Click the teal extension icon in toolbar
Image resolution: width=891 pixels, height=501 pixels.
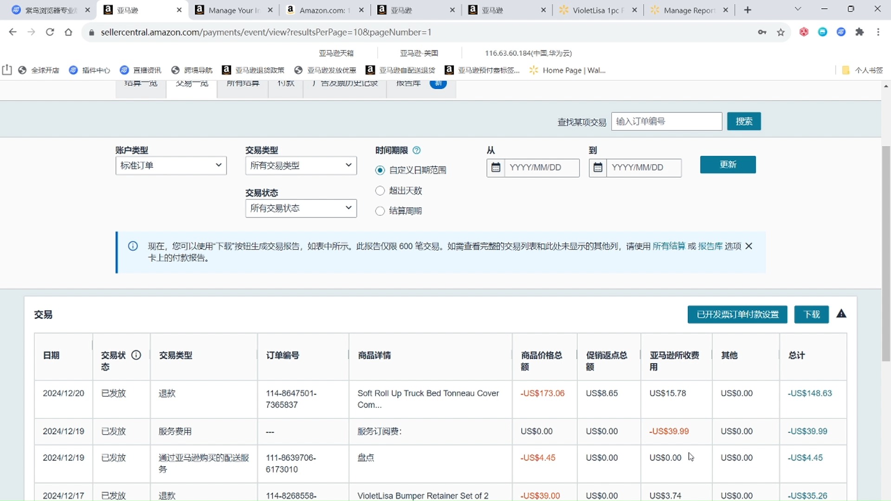pyautogui.click(x=823, y=32)
